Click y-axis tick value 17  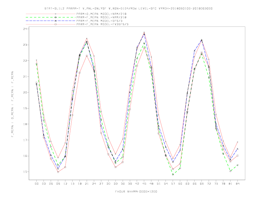(25, 140)
